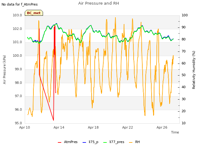Click the 100.0 pressure tick label
The image size is (198, 148).
tap(17, 55)
